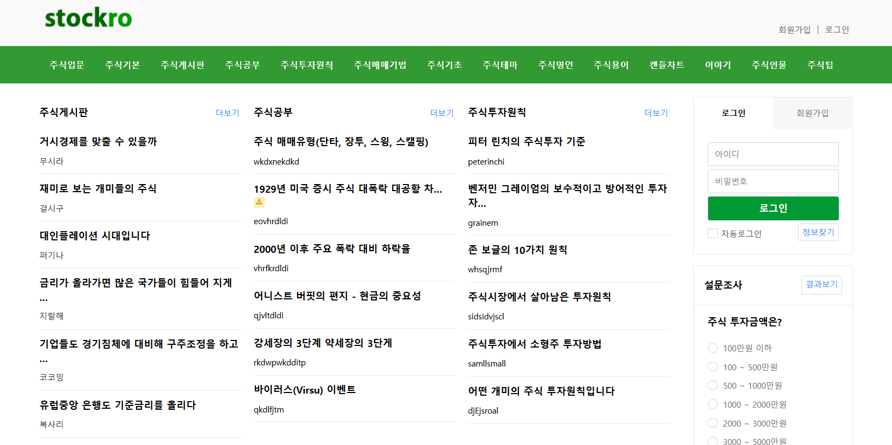Screen dimensions: 892x445
Task: Open the 주식게시판 menu in the green bar
Action: (x=183, y=65)
